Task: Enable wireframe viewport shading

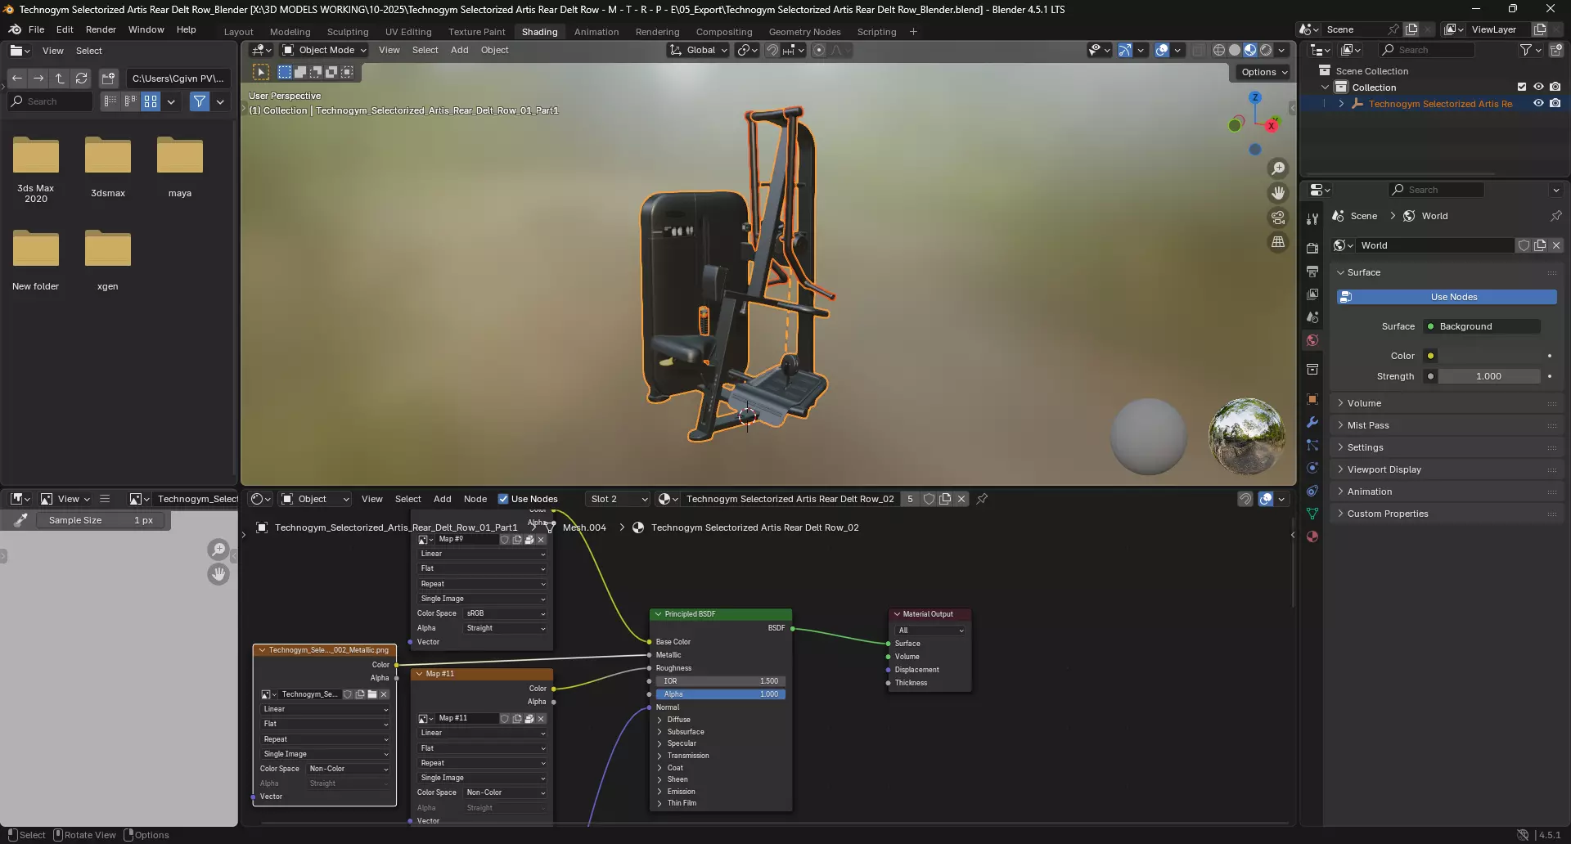Action: coord(1219,50)
